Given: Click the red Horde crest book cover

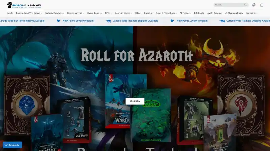Looking at the screenshot, I should tap(241, 105).
